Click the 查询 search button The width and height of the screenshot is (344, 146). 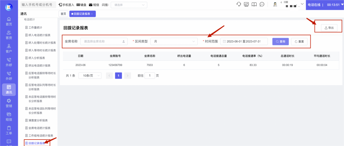click(x=280, y=42)
